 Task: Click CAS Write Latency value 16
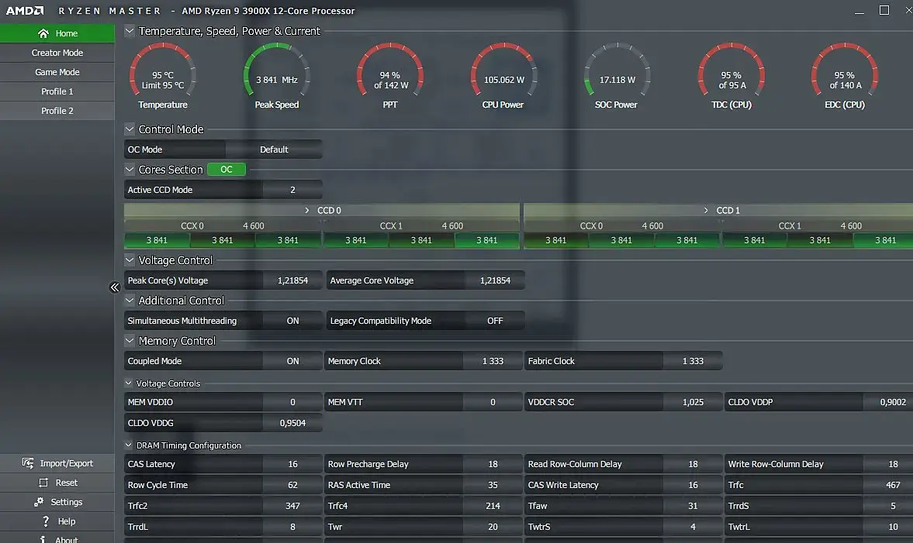pos(693,485)
